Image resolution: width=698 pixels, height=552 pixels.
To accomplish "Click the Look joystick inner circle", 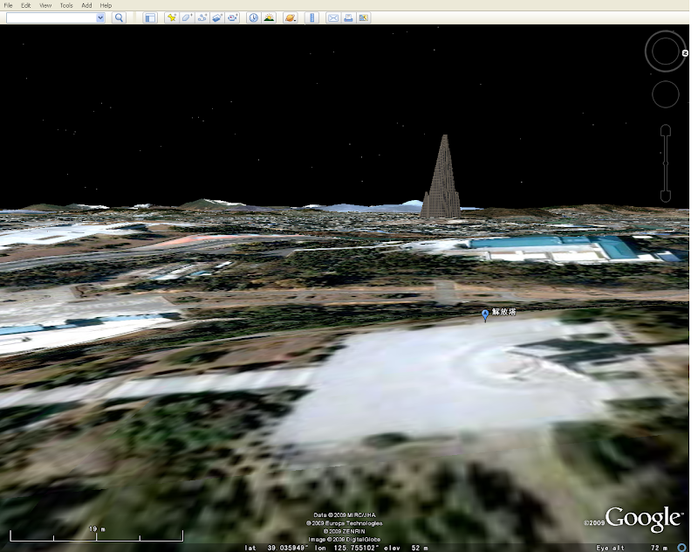I will pyautogui.click(x=665, y=52).
